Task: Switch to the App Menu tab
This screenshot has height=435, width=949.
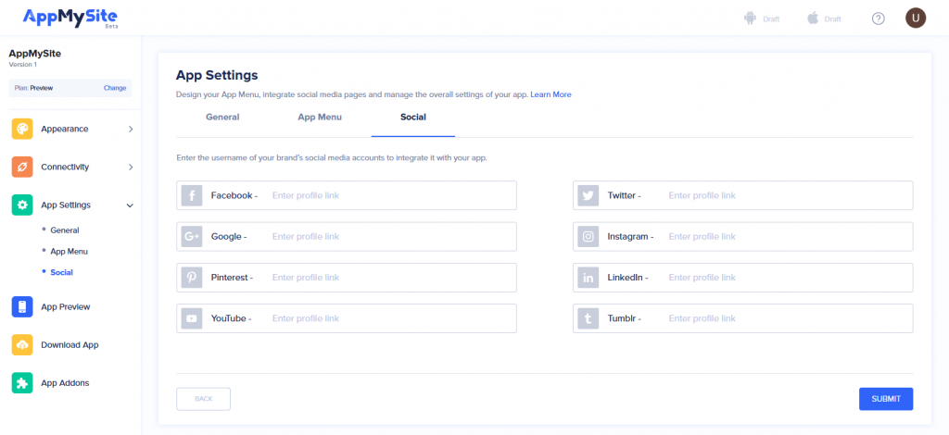Action: tap(320, 118)
